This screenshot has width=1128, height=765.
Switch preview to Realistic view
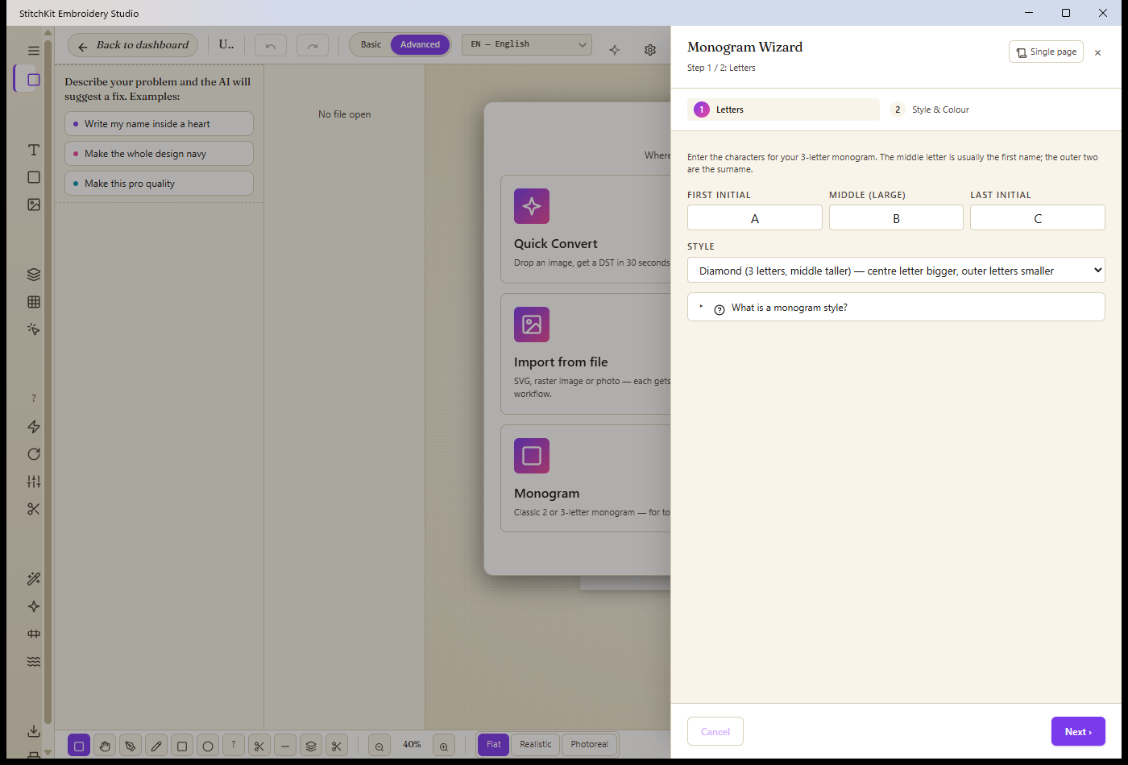[536, 745]
